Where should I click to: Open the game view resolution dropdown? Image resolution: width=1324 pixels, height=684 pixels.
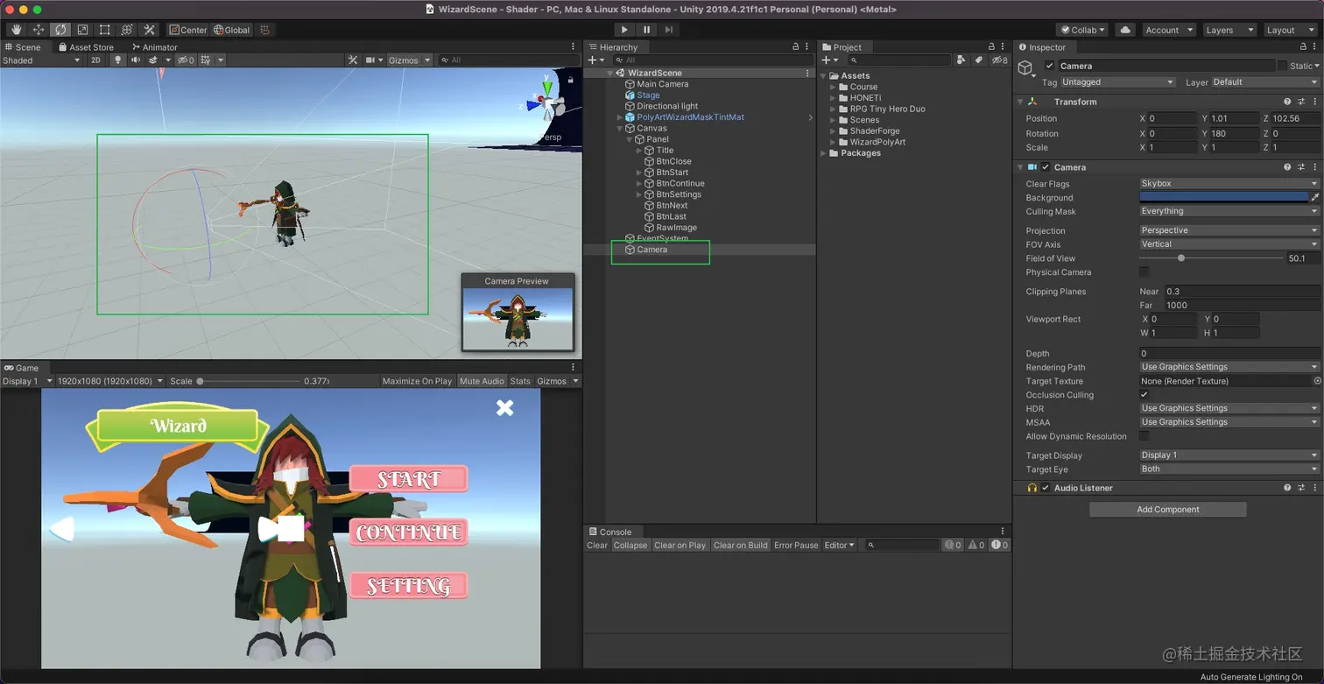coord(111,381)
